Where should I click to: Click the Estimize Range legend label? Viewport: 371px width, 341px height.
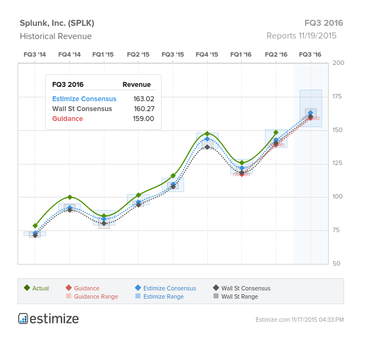(163, 296)
